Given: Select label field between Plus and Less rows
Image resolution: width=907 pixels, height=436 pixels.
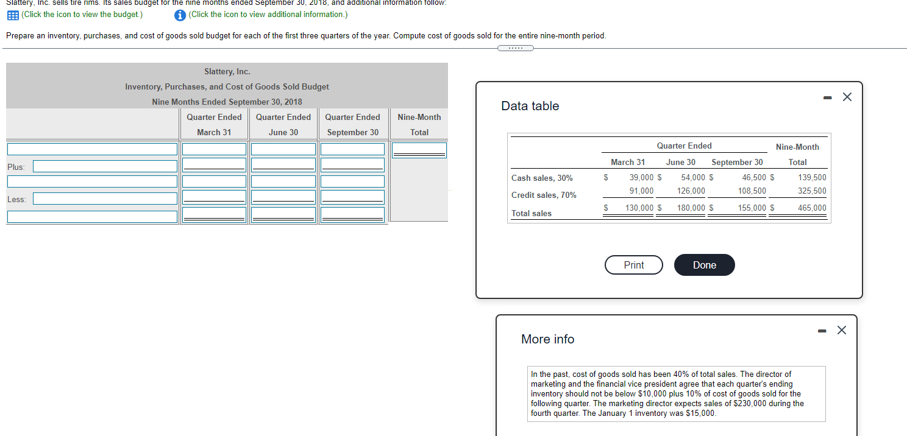Looking at the screenshot, I should pyautogui.click(x=93, y=181).
